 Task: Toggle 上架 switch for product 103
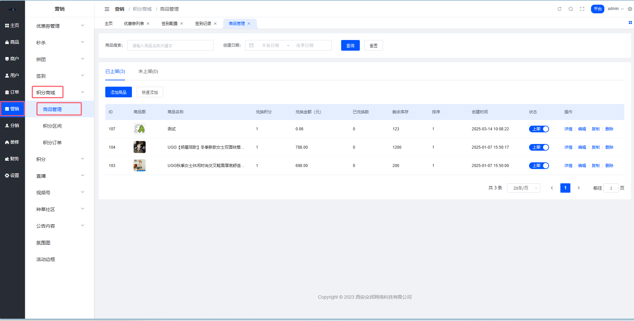539,166
